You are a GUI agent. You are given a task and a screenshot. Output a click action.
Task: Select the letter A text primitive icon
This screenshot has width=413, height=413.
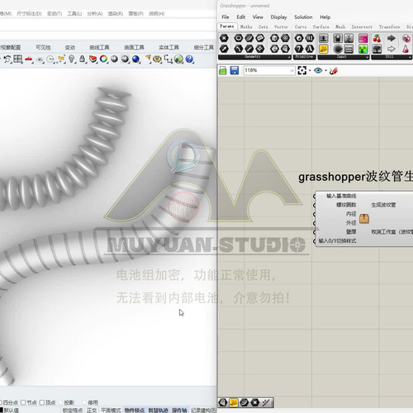(310, 49)
